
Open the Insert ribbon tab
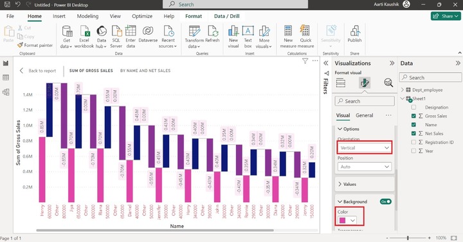tap(59, 16)
